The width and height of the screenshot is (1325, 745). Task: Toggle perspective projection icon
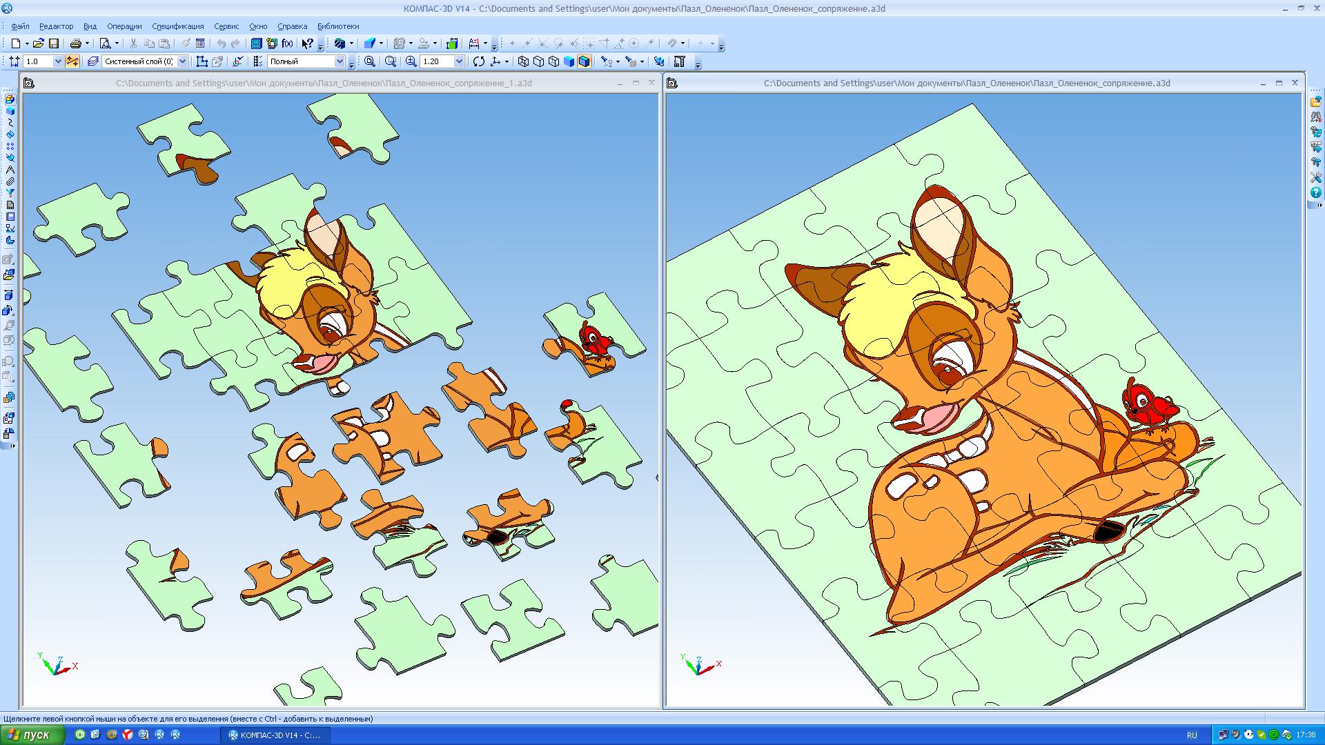point(659,61)
